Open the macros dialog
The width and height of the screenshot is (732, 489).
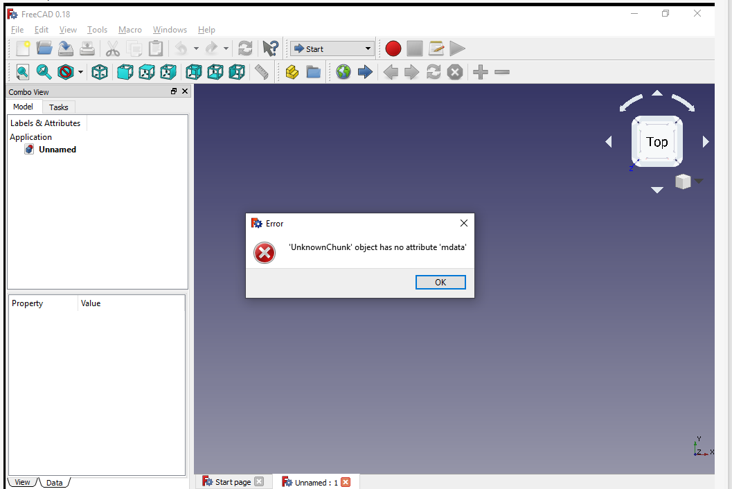point(436,48)
